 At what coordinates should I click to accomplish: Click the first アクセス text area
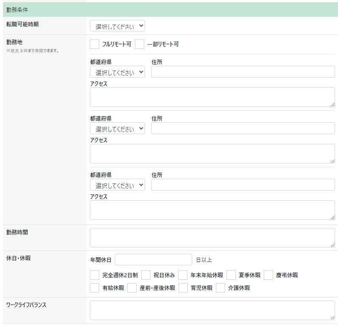[212, 97]
